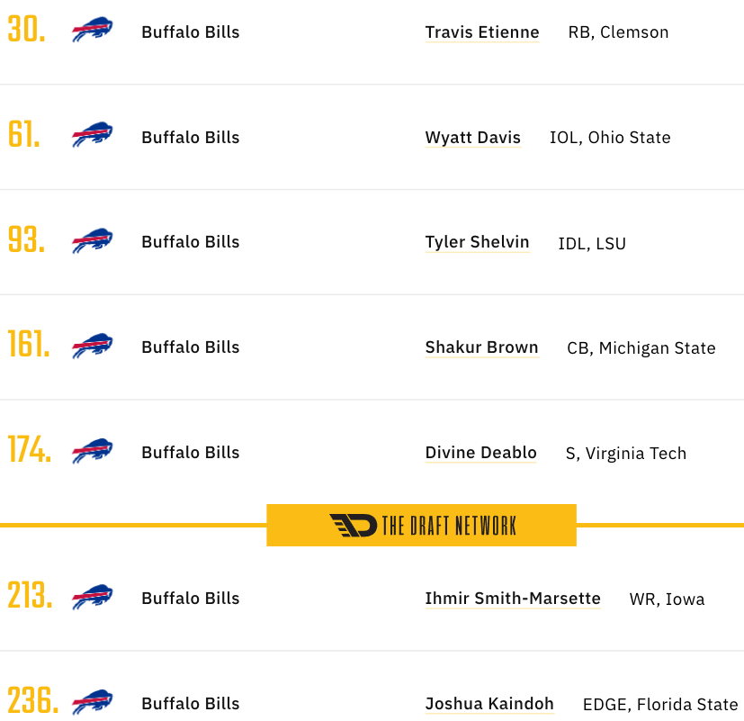Open Wyatt Davis player link

(x=473, y=138)
